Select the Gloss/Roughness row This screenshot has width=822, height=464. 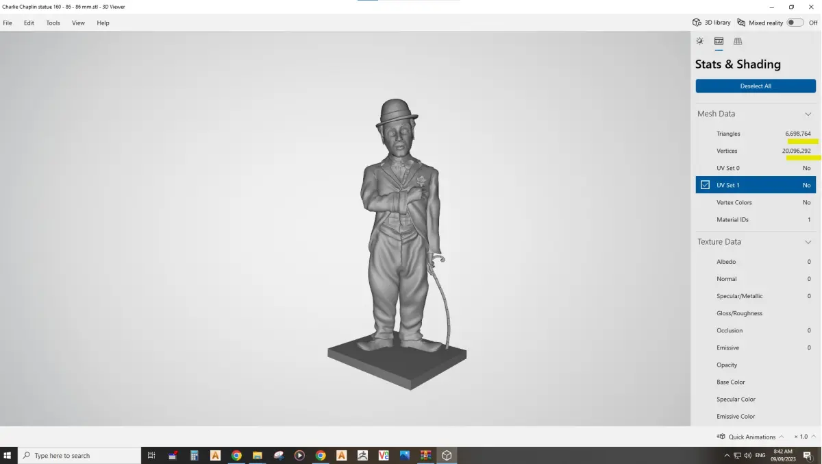pyautogui.click(x=756, y=313)
